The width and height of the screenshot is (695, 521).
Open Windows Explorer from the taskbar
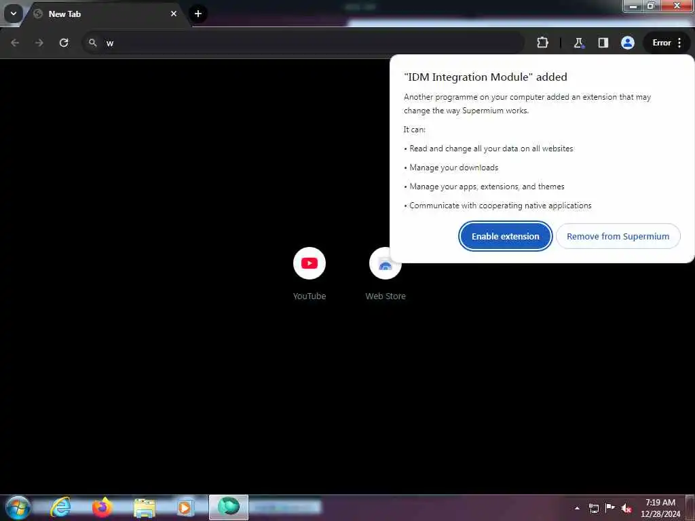click(x=144, y=507)
